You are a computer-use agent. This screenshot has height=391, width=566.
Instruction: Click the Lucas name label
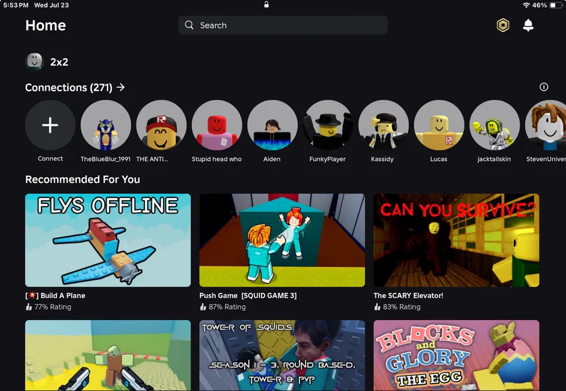(x=438, y=159)
